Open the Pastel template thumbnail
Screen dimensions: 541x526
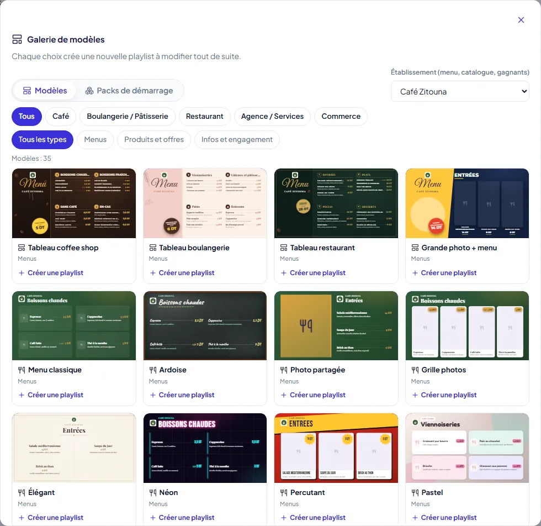click(467, 448)
